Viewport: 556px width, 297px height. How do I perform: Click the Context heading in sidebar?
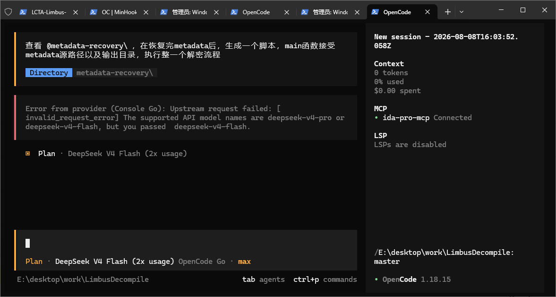tap(389, 64)
